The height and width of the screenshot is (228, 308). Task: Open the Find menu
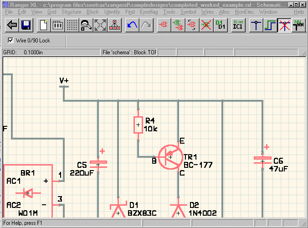pos(130,12)
